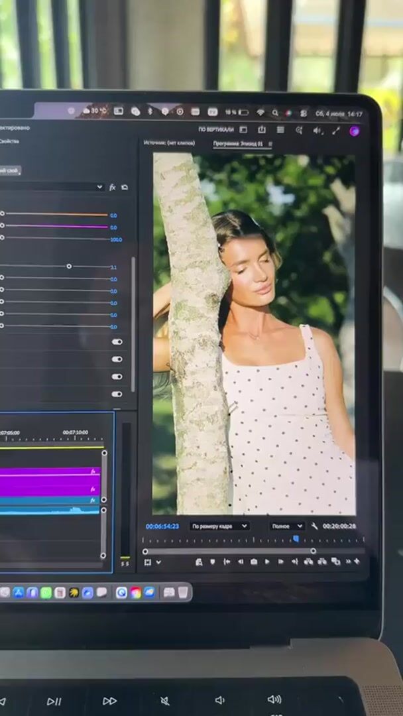Screen dimensions: 403x716
Task: Open the Wi-Fi menu bar icon
Action: pos(260,112)
